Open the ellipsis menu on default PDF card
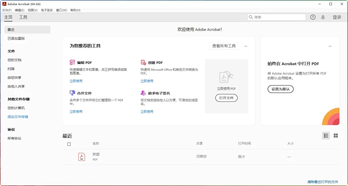Image resolution: width=348 pixels, height=186 pixels. coord(330,46)
